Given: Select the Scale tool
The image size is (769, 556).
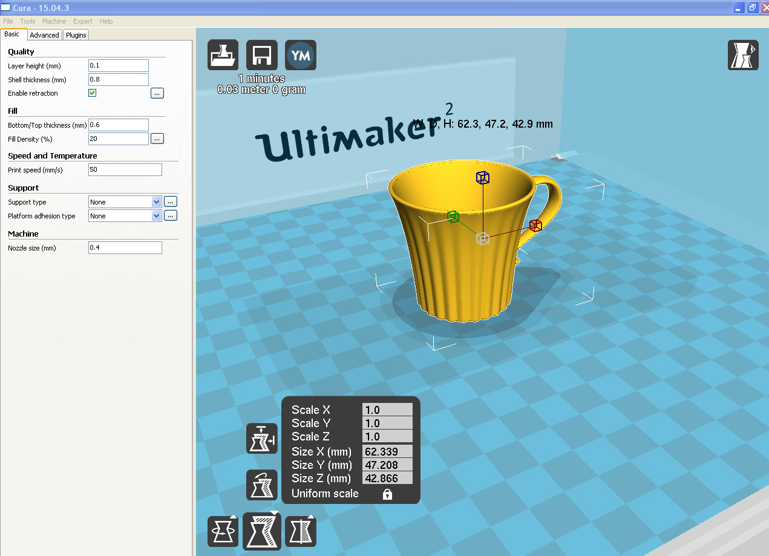Looking at the screenshot, I should [x=261, y=531].
